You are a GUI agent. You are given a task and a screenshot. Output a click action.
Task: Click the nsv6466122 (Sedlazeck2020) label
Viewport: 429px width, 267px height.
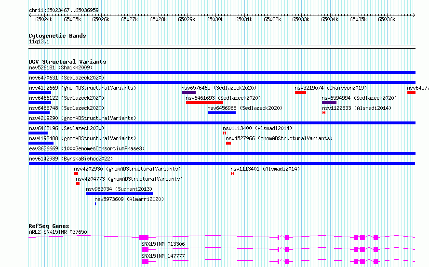tap(67, 98)
